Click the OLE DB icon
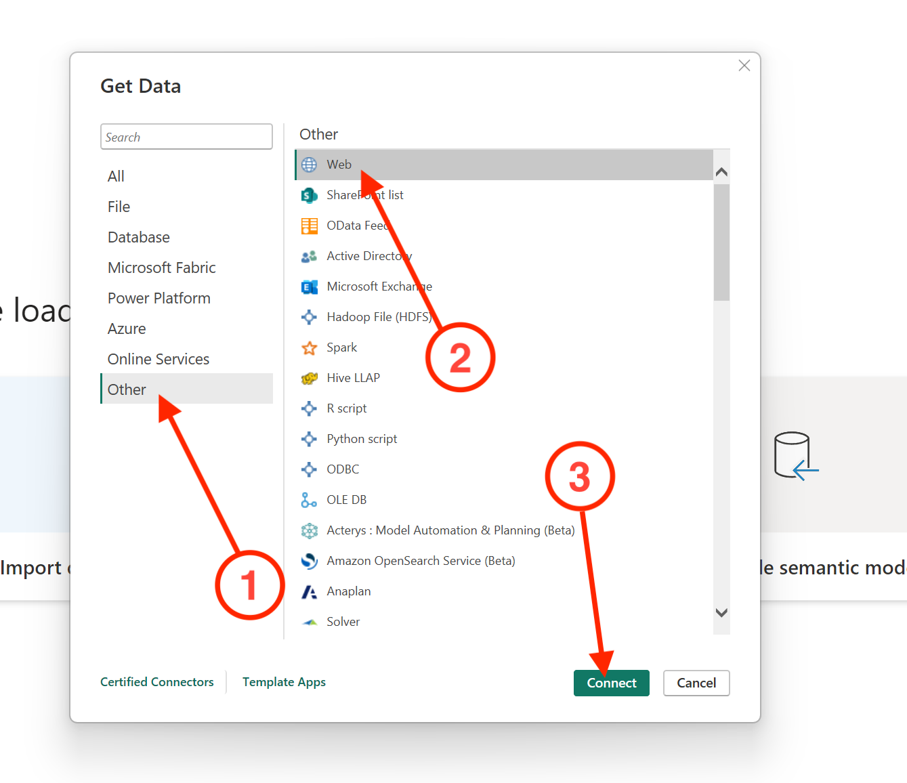907x783 pixels. click(x=309, y=500)
